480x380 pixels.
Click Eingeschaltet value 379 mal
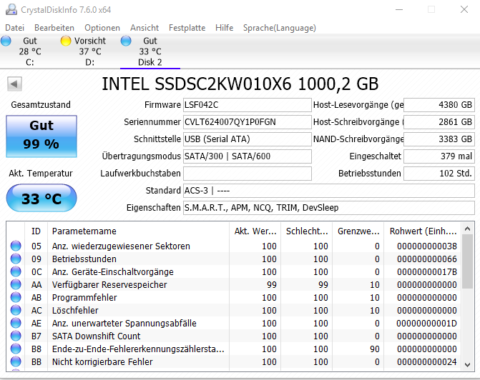[x=439, y=156]
